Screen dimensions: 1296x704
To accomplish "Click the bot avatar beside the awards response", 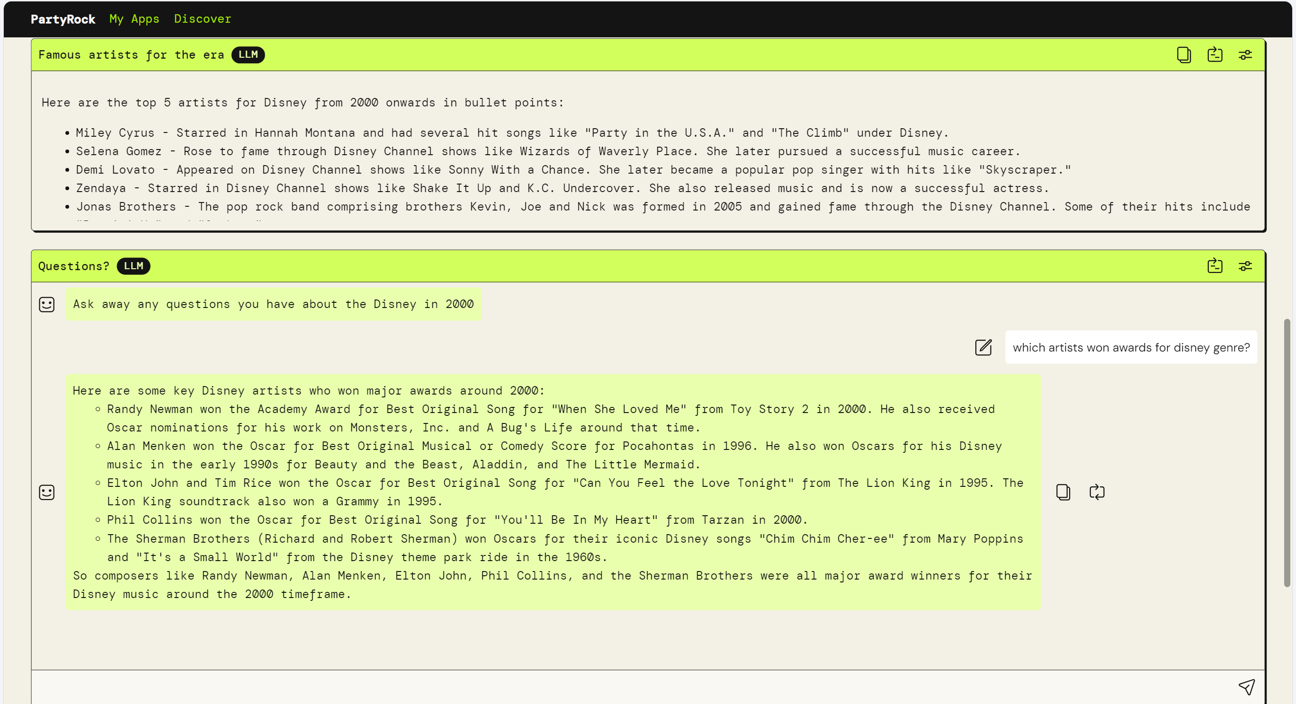I will click(47, 492).
